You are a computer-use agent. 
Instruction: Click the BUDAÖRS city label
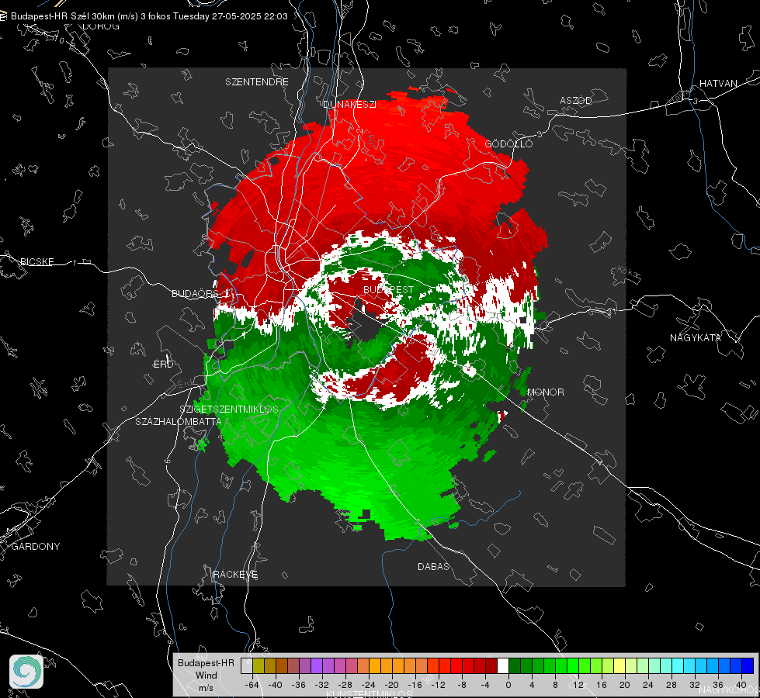tap(196, 293)
